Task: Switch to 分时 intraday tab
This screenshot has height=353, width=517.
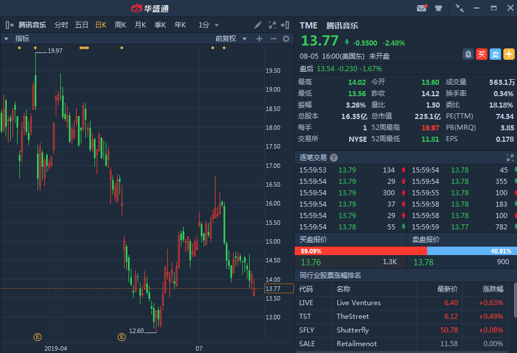Action: tap(61, 25)
